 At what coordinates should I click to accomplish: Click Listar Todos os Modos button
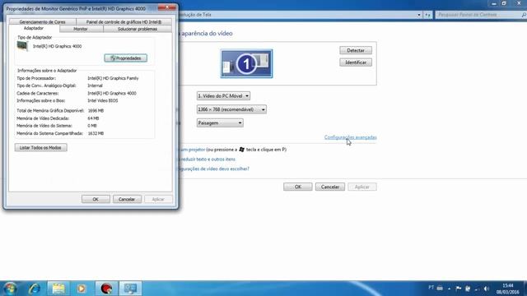tap(40, 148)
